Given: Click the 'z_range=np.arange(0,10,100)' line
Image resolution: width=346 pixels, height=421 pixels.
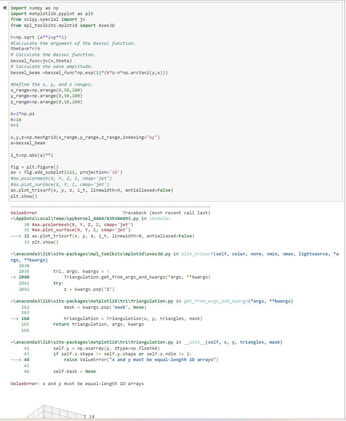Looking at the screenshot, I should click(x=46, y=102).
